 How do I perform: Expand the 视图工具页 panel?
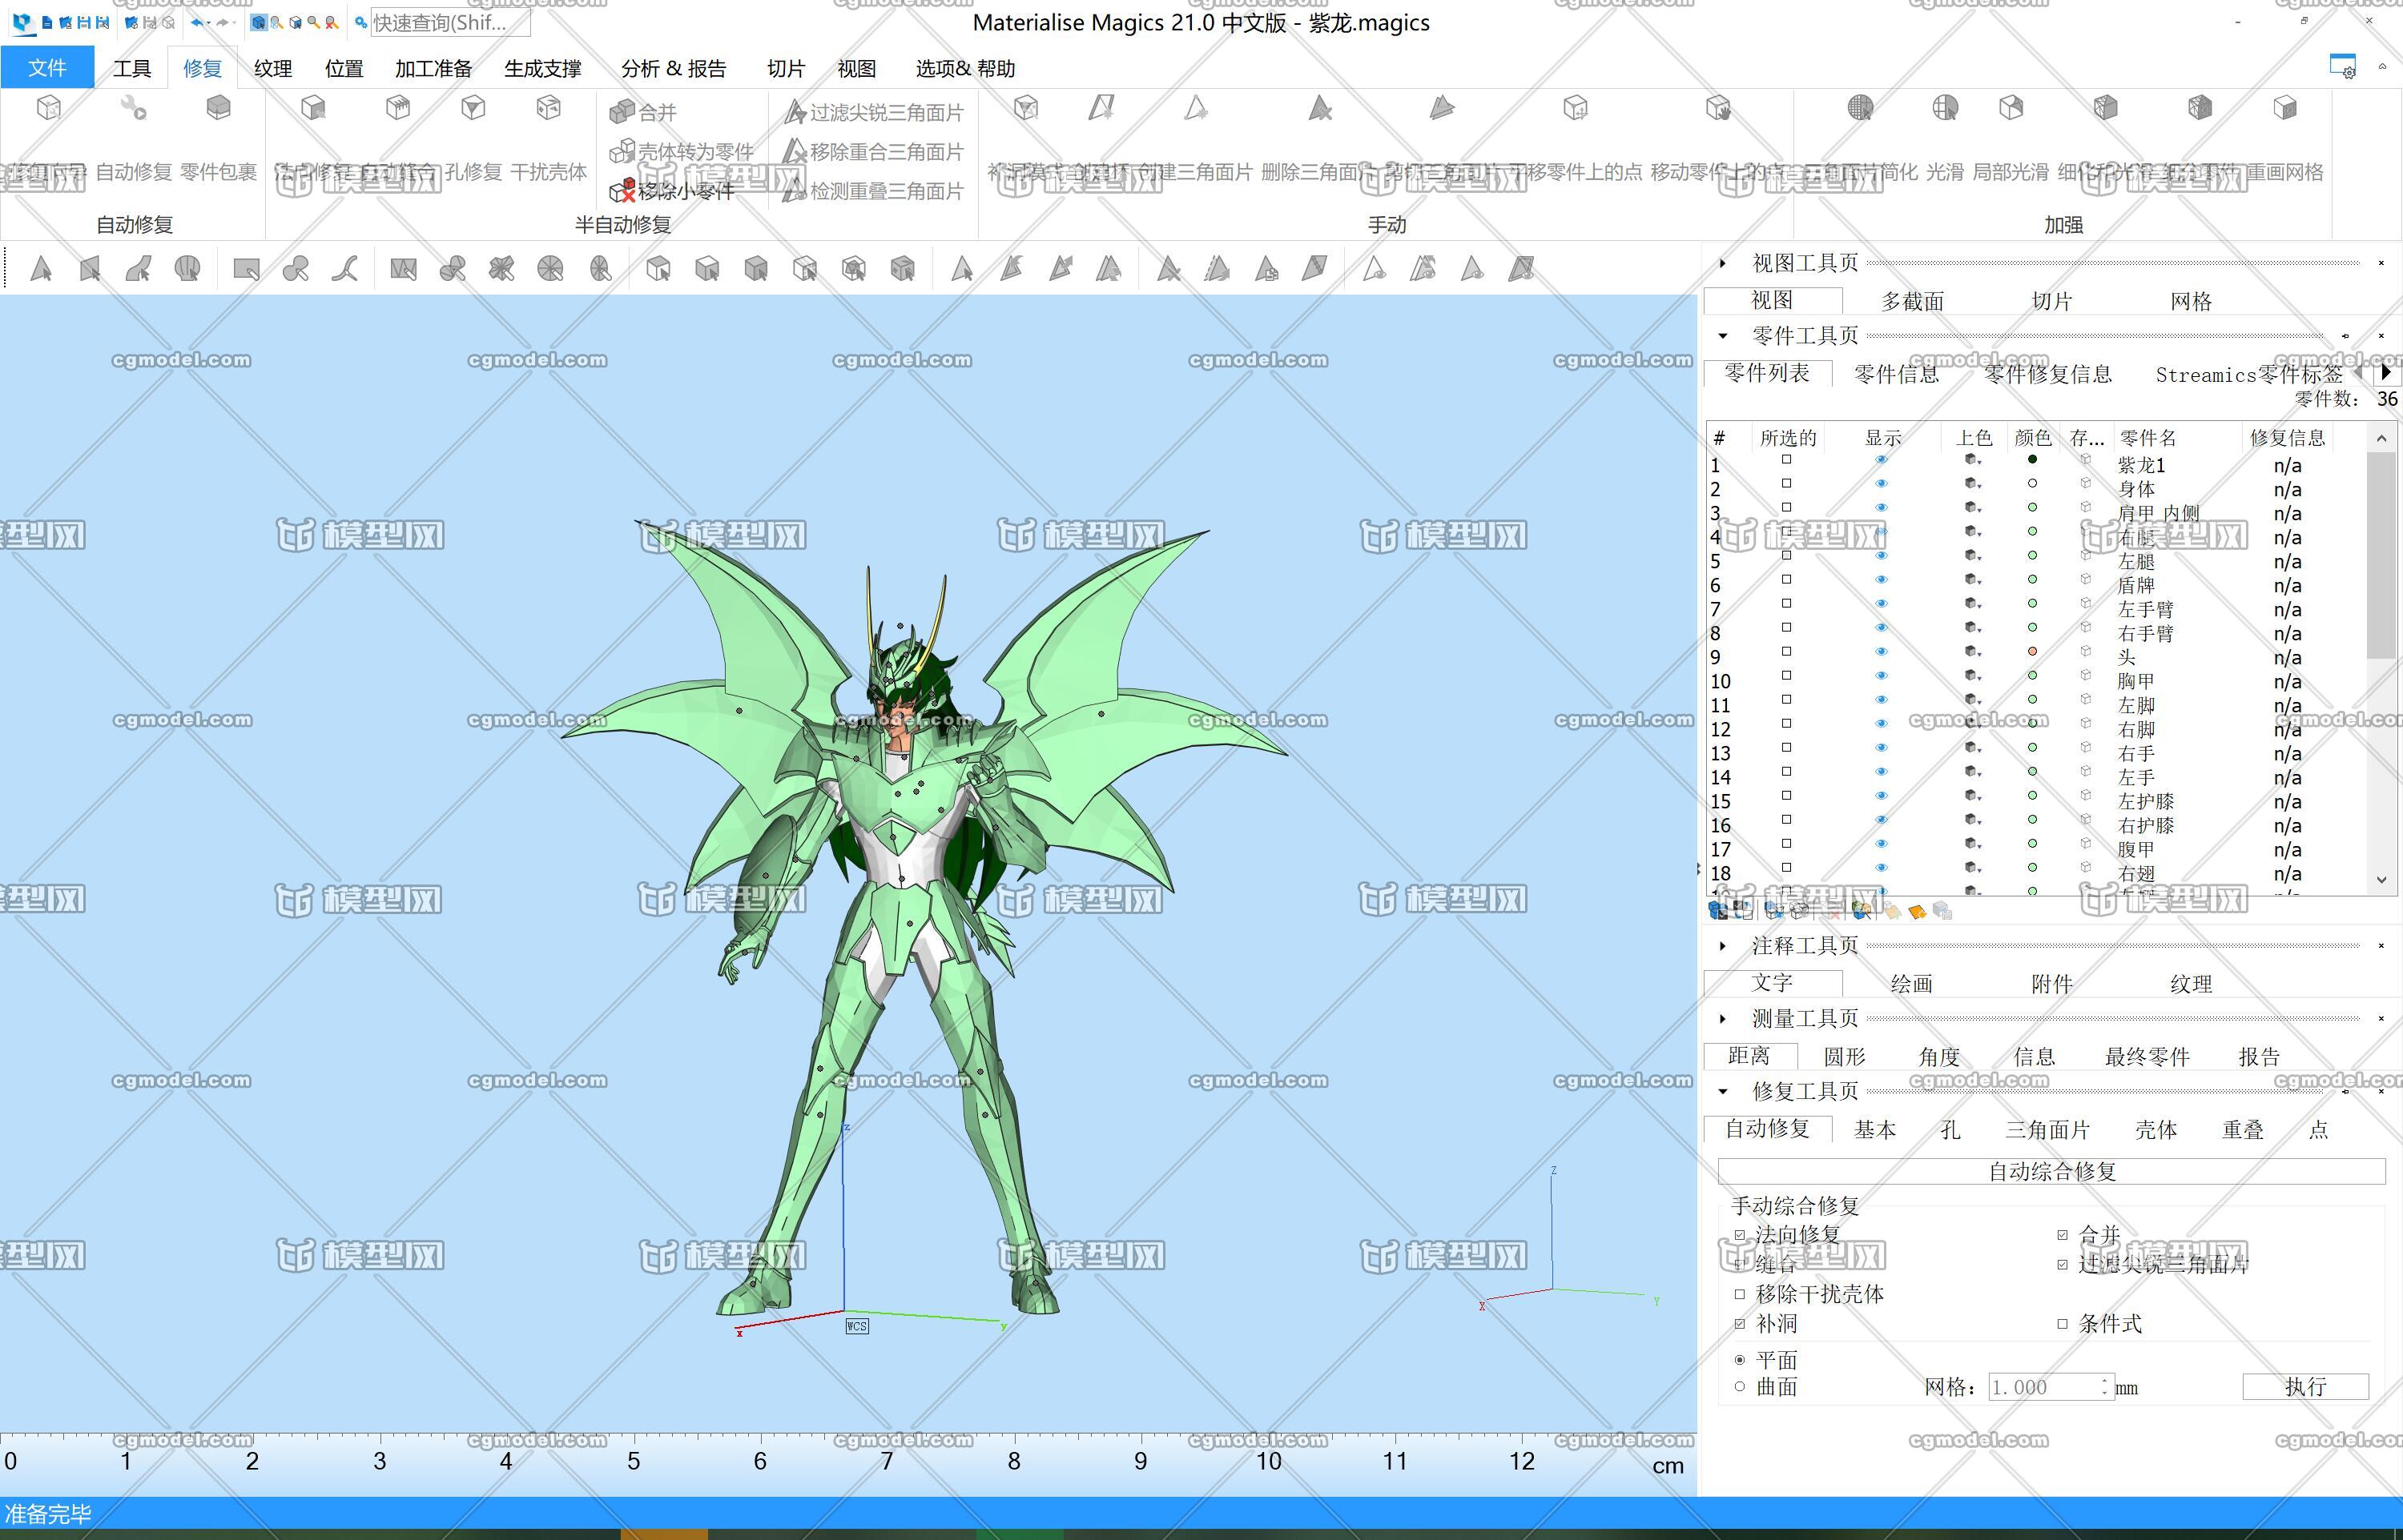coord(1721,263)
